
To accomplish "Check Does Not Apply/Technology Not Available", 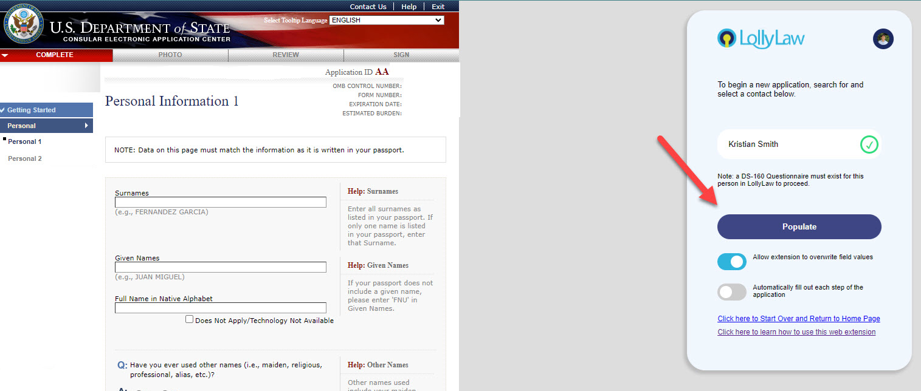I will [x=190, y=319].
